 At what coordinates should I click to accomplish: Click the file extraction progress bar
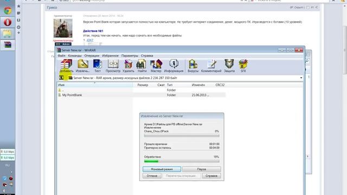(x=182, y=136)
